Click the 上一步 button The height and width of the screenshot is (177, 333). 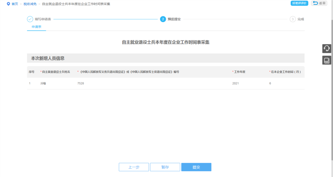coord(134,167)
